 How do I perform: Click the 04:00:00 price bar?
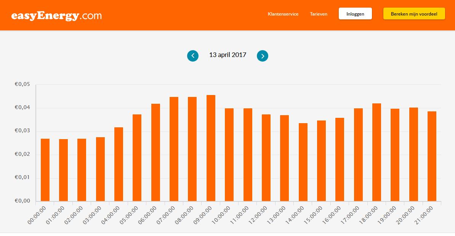click(119, 164)
